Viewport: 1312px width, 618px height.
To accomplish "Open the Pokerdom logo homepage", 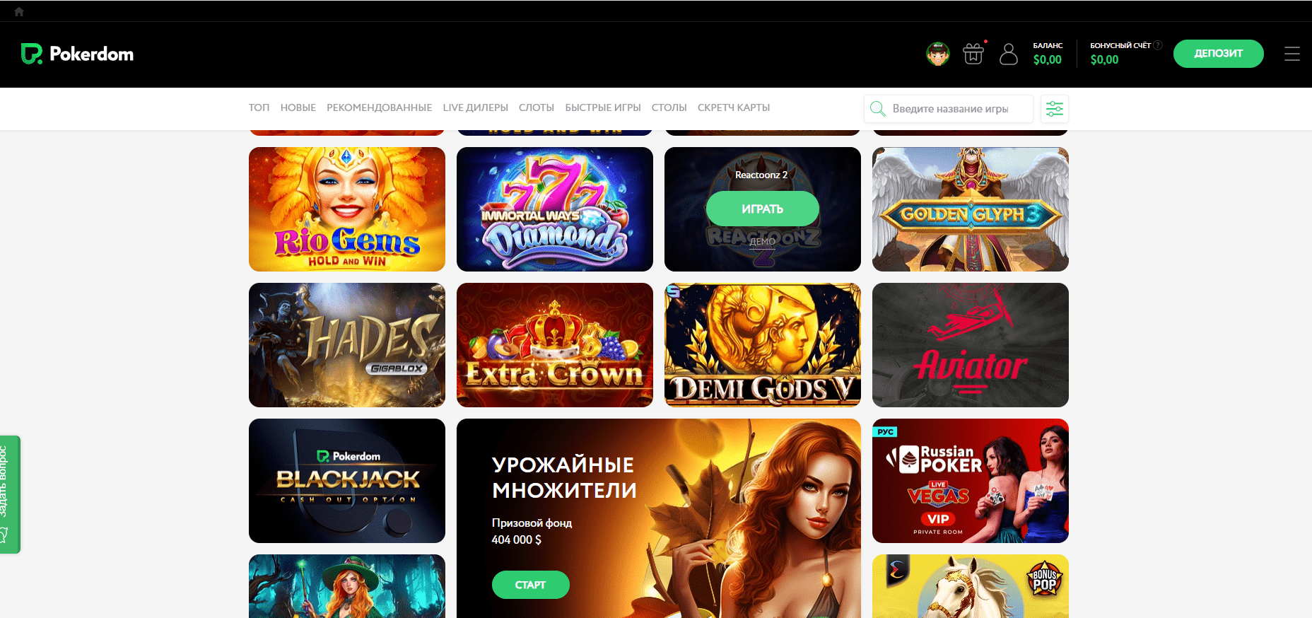I will 77,54.
